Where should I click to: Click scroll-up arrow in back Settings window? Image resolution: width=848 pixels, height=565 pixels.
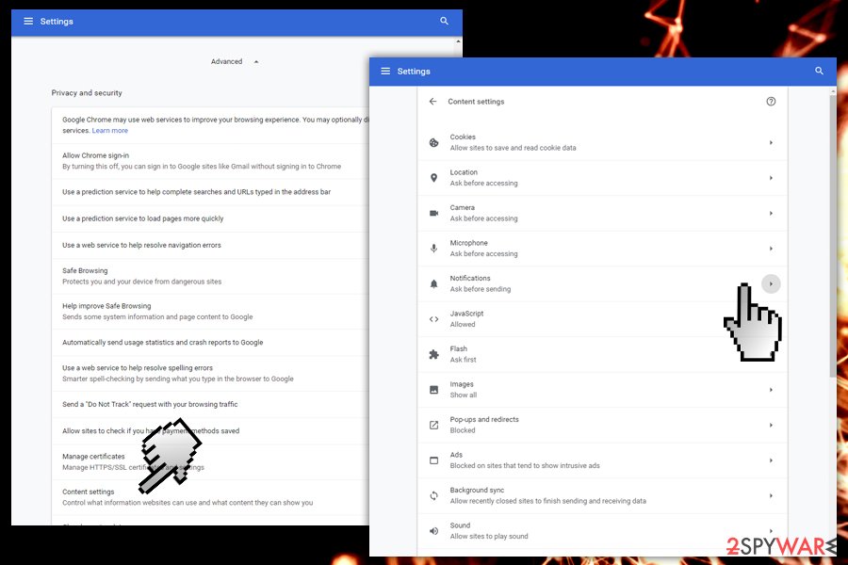point(459,41)
